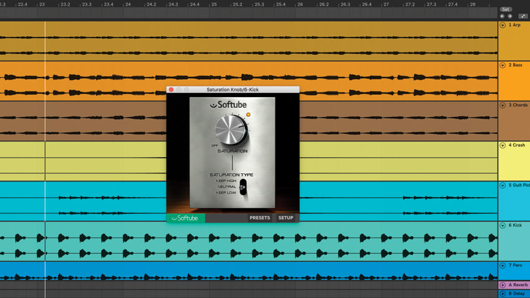Choose the KEEP HIGH saturation type
This screenshot has height=298, width=530.
click(226, 181)
